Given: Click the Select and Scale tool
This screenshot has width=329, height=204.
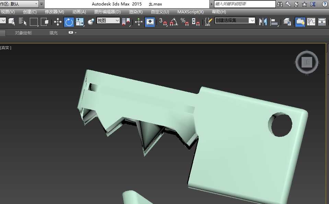Looking at the screenshot, I should [x=80, y=22].
